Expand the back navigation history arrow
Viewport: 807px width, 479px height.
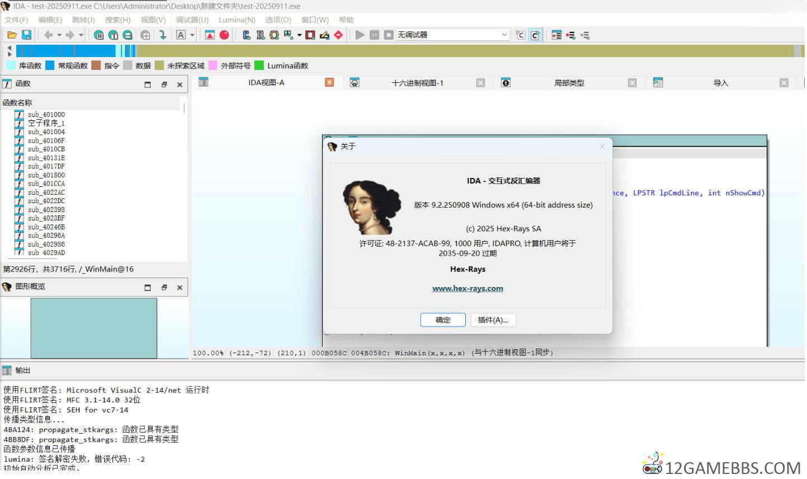[59, 35]
